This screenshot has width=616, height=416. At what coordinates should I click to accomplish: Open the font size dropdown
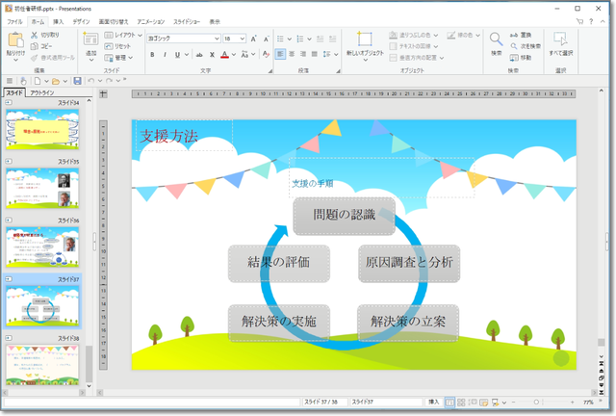241,39
